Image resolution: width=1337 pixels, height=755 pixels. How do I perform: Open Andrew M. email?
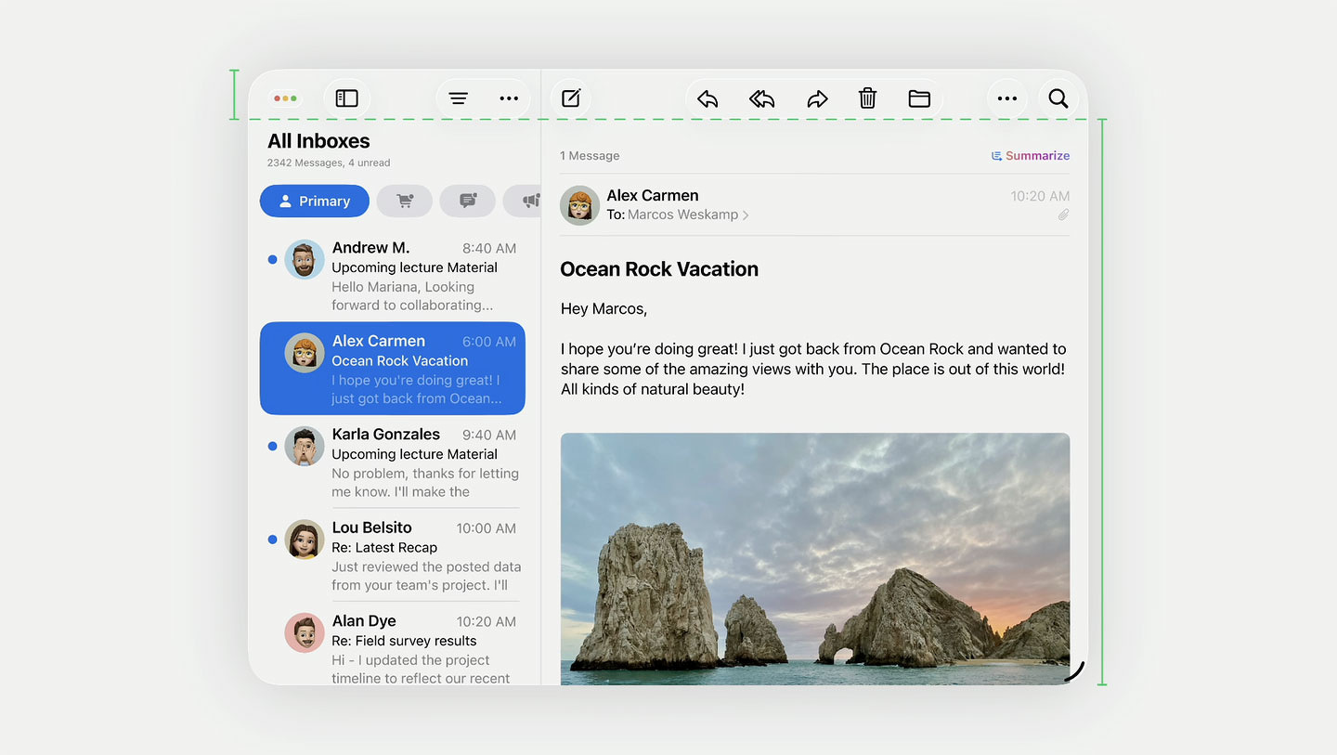393,276
